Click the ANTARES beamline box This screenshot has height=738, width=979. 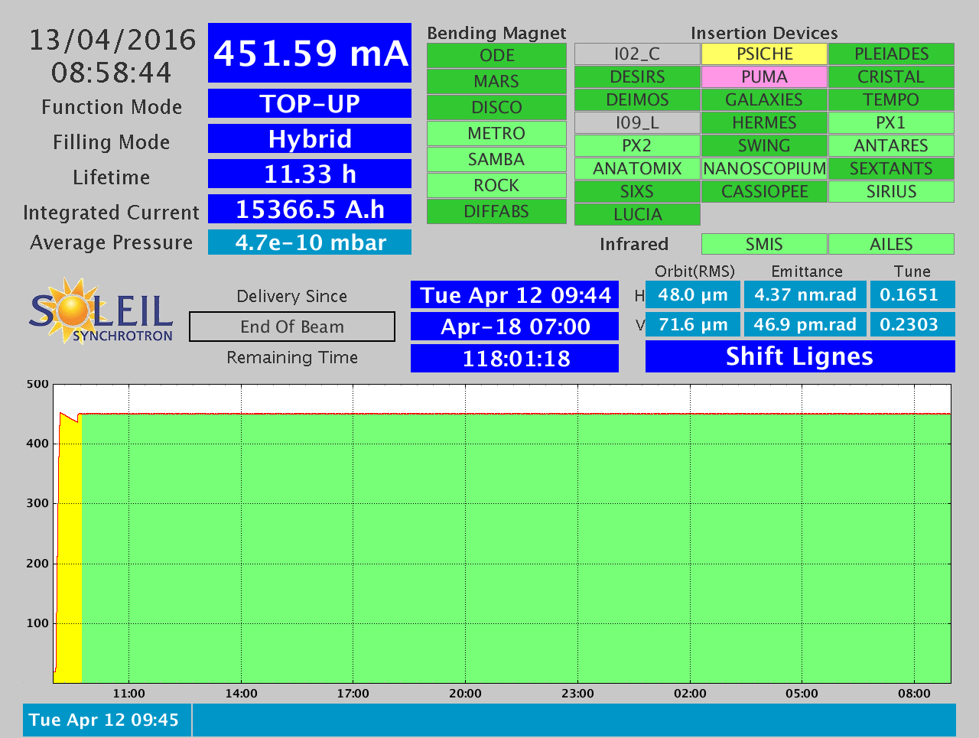(891, 146)
